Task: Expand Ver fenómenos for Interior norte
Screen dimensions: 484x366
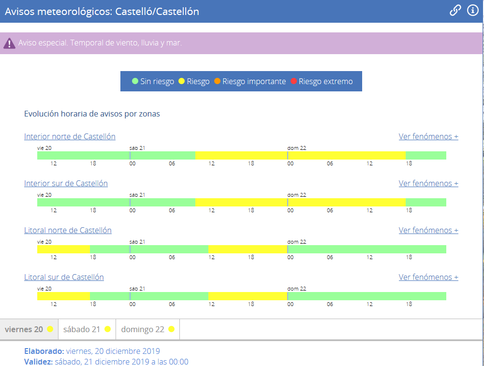Action: 428,136
